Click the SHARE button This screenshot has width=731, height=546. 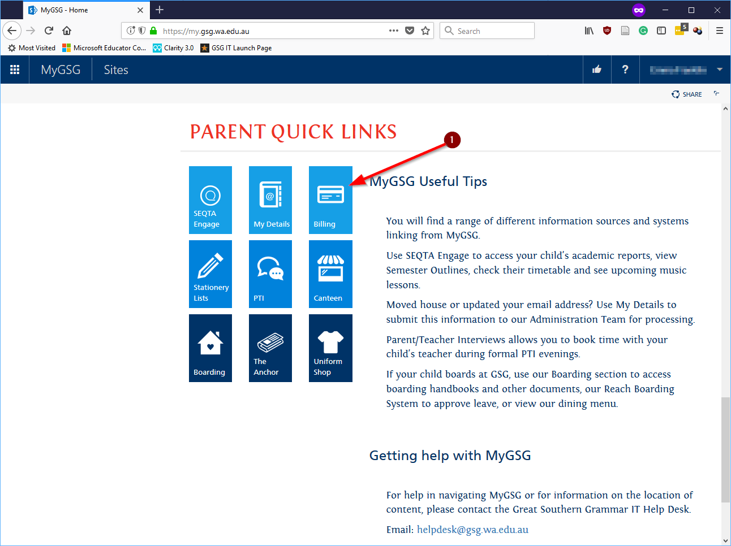[x=686, y=94]
